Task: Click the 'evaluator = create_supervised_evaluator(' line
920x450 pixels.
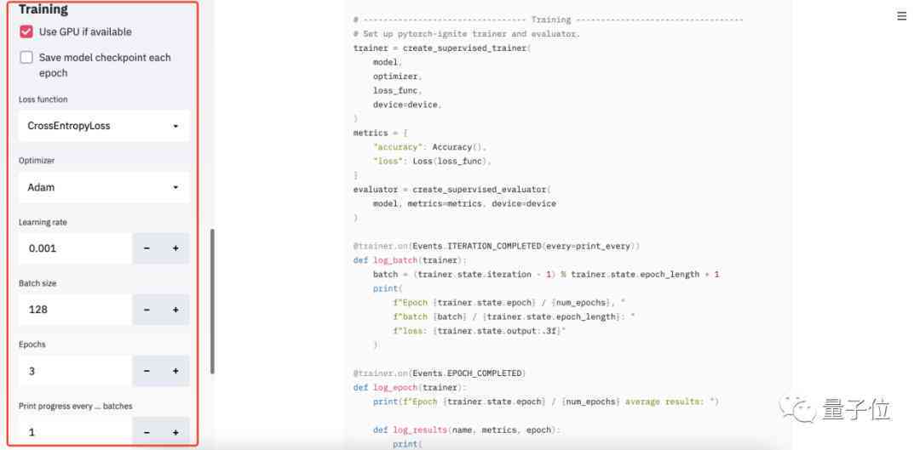Action: click(451, 189)
